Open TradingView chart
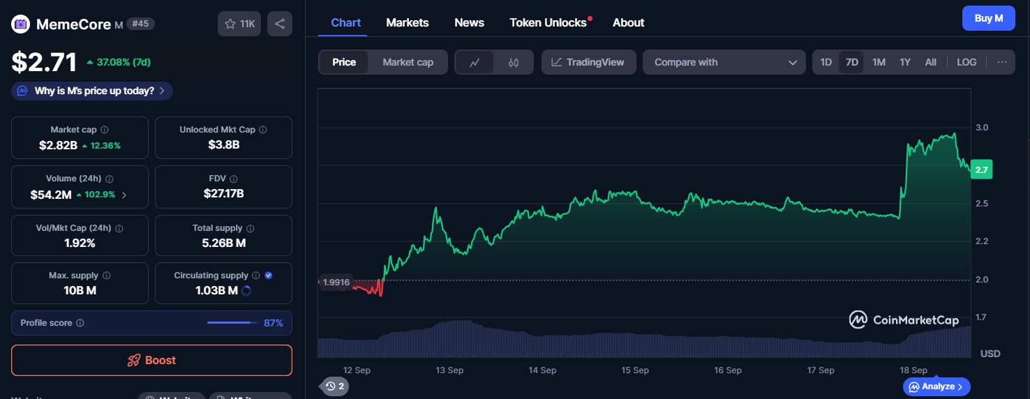 pos(588,62)
